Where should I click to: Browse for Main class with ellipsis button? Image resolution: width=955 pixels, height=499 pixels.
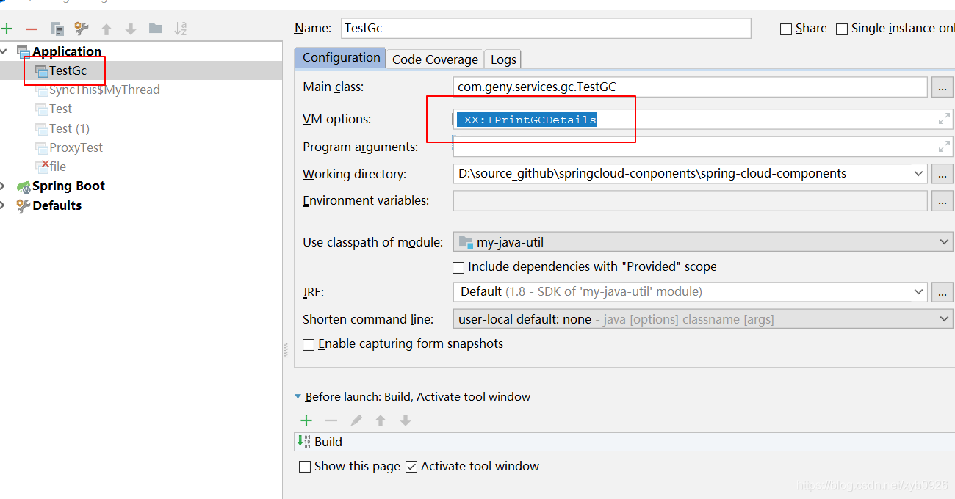tap(942, 87)
